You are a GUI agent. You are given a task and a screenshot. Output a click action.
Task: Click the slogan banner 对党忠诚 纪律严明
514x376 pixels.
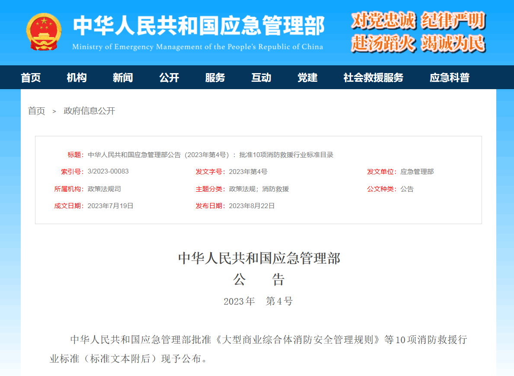pyautogui.click(x=418, y=20)
